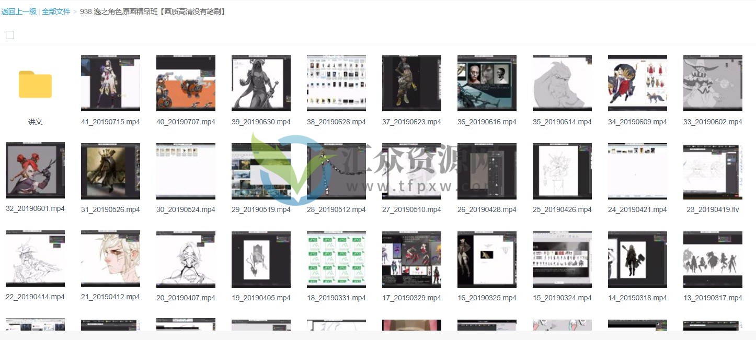This screenshot has width=756, height=340.
Task: Open the 32_20190601.mp4 red-haired character thumbnail
Action: 35,171
